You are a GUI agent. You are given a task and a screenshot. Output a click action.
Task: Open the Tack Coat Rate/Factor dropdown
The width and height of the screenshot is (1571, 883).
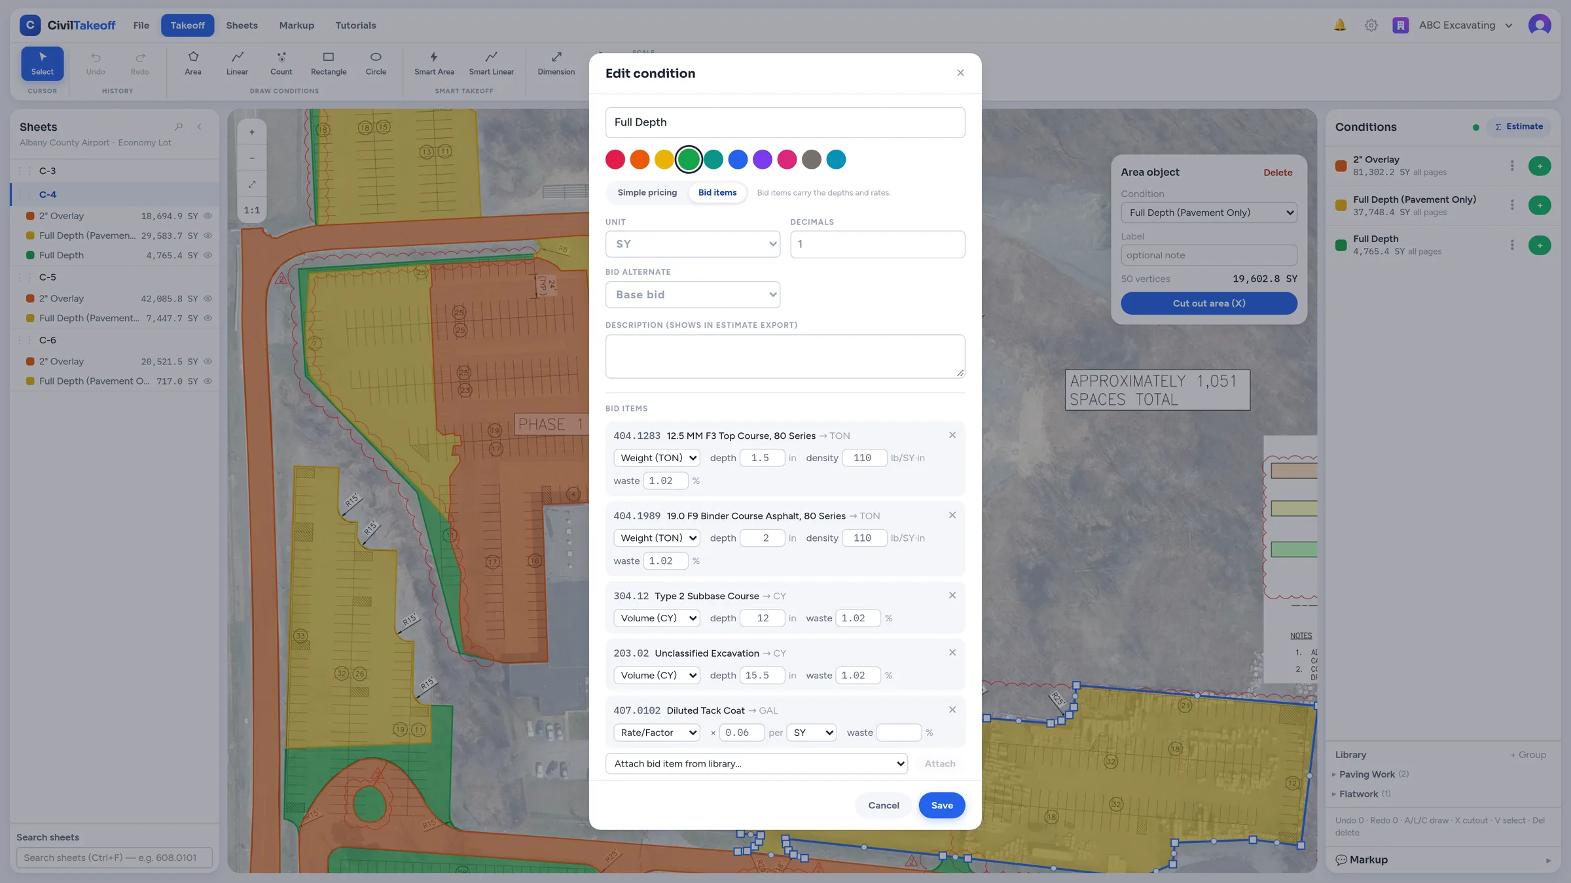[x=657, y=733]
